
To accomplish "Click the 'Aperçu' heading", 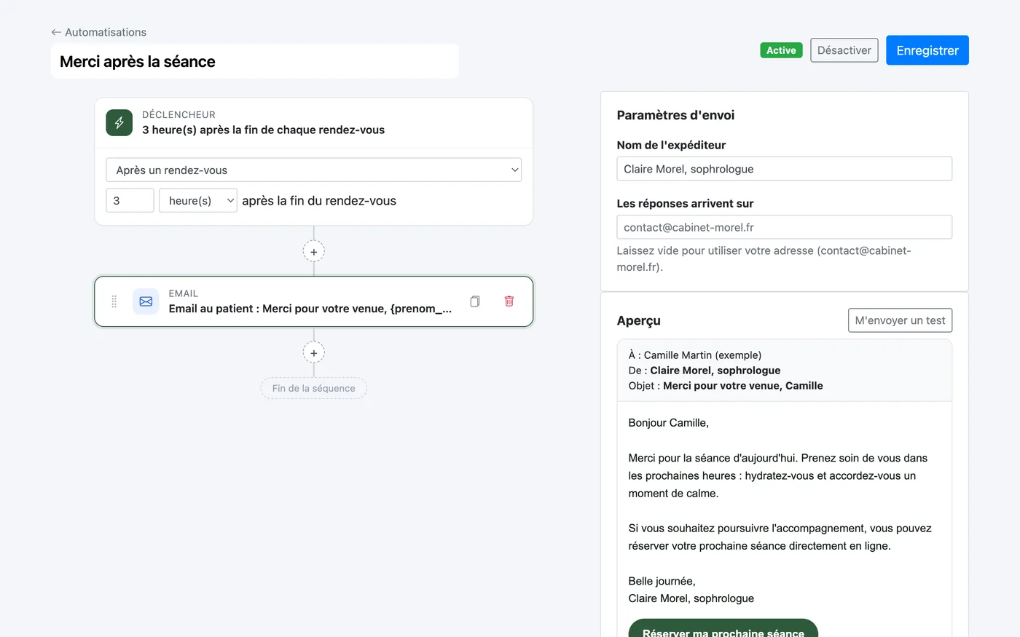I will point(639,320).
